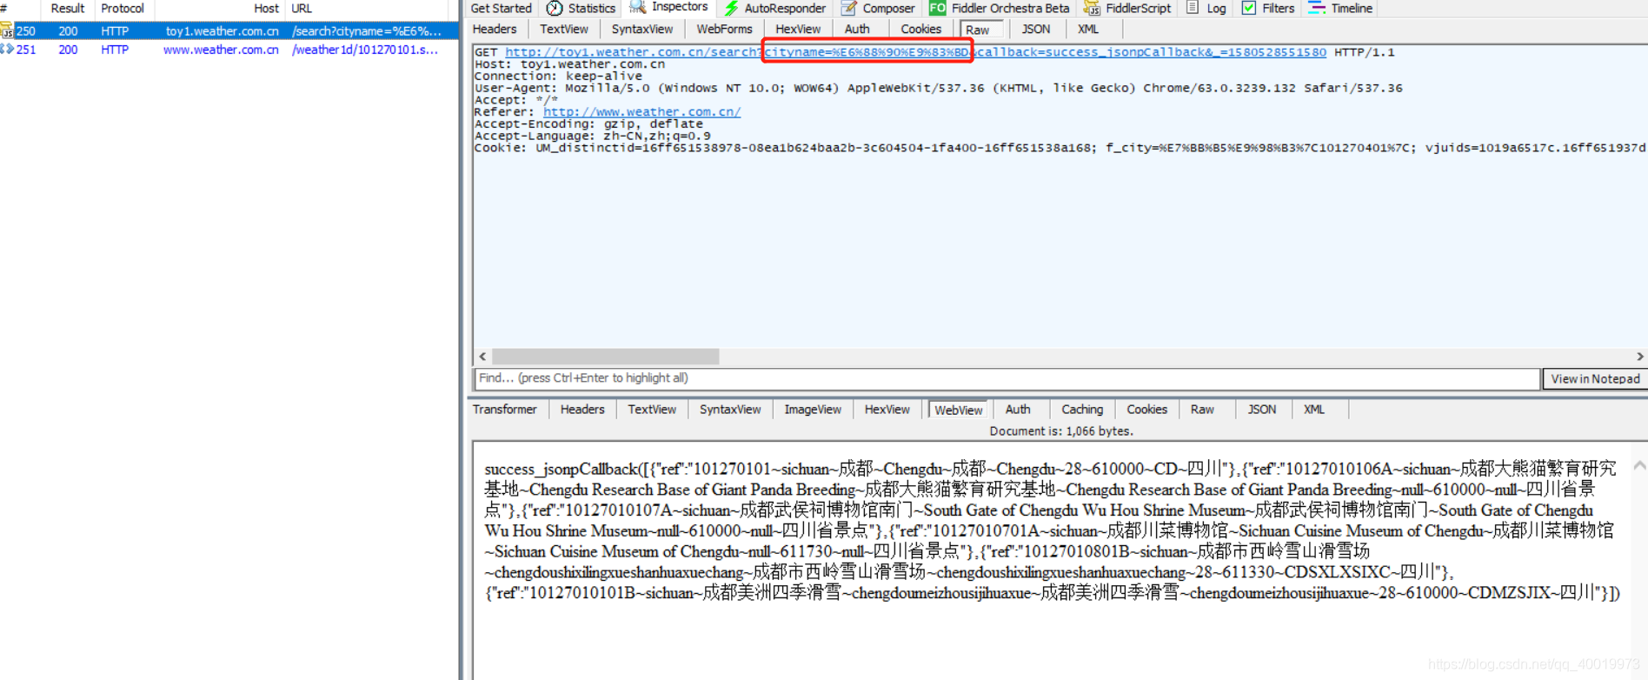
Task: Open response HexView tab
Action: (887, 410)
